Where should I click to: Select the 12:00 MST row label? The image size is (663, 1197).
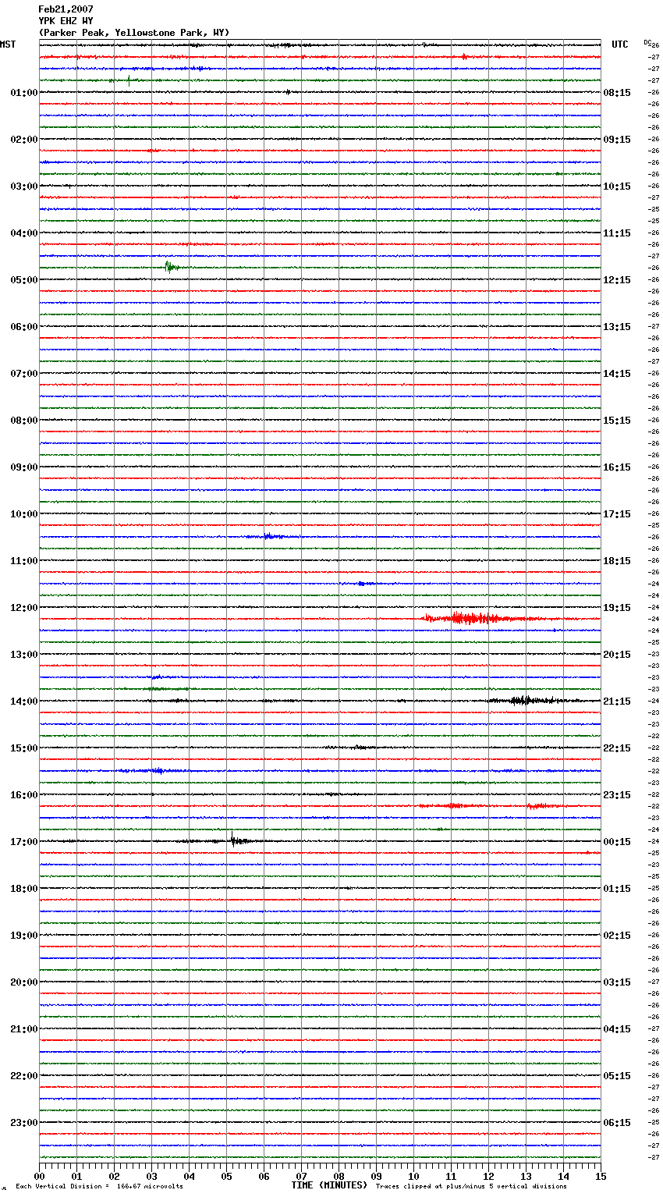23,608
